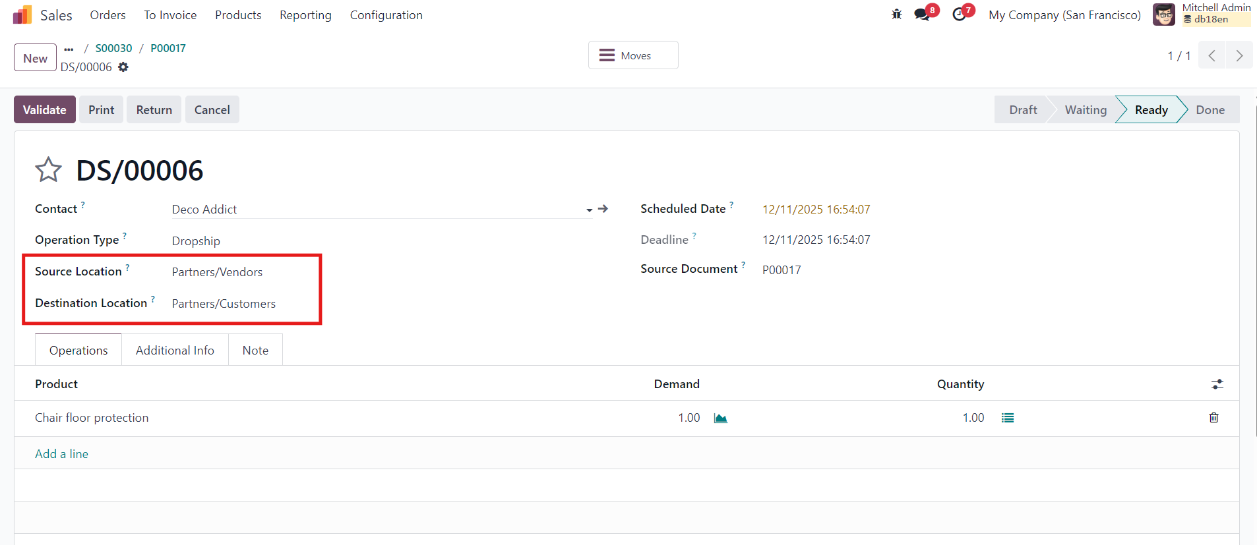Open the activities clock icon
The height and width of the screenshot is (545, 1257).
click(x=960, y=14)
